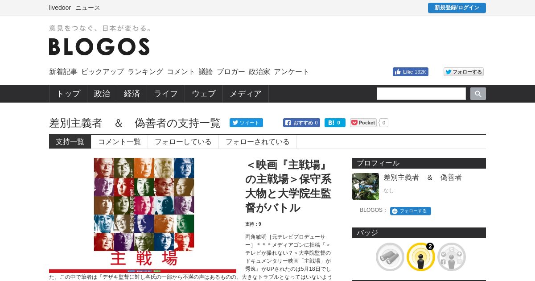Select トップ in the dark nav bar
The image size is (535, 281).
(x=68, y=94)
